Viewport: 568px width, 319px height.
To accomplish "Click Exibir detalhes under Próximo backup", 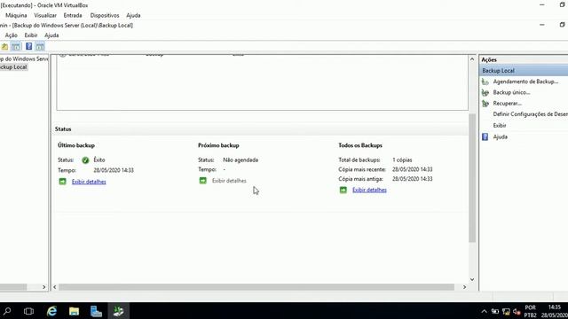I will [229, 181].
